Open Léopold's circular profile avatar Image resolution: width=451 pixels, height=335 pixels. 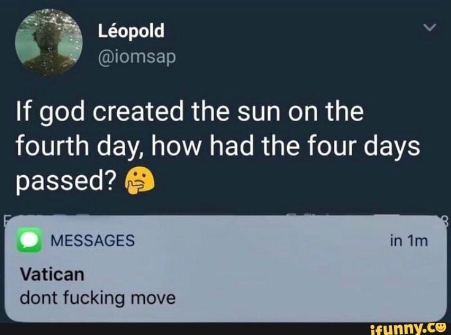[49, 42]
